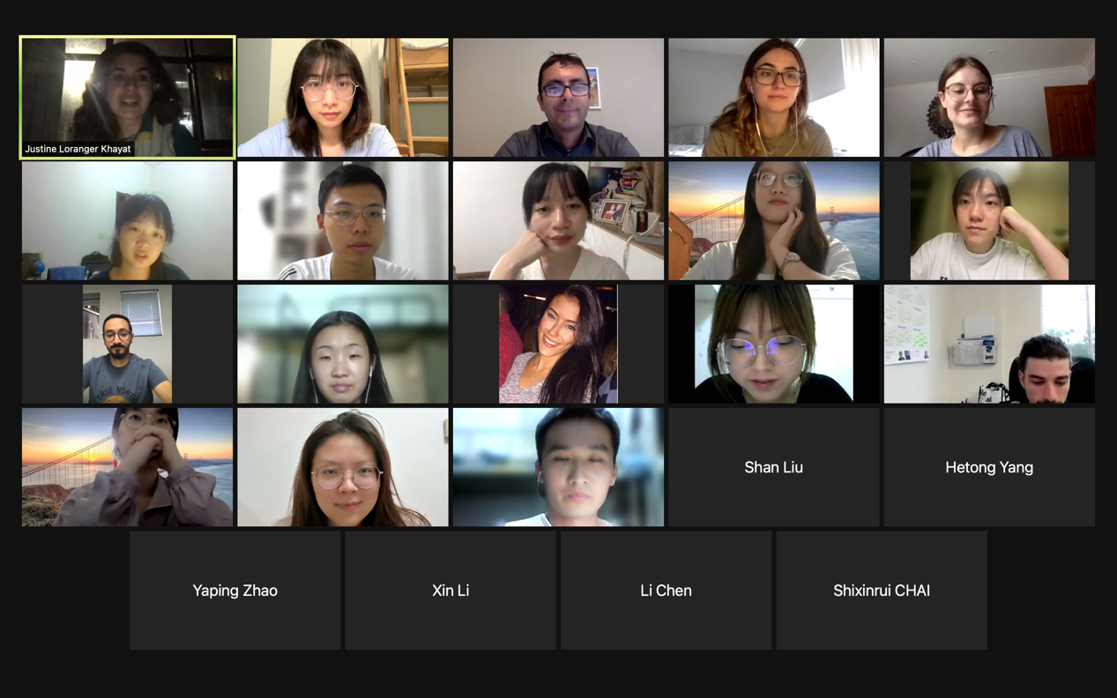The image size is (1117, 698).
Task: Select the Shixinrui CHAI participant tile
Action: (882, 590)
